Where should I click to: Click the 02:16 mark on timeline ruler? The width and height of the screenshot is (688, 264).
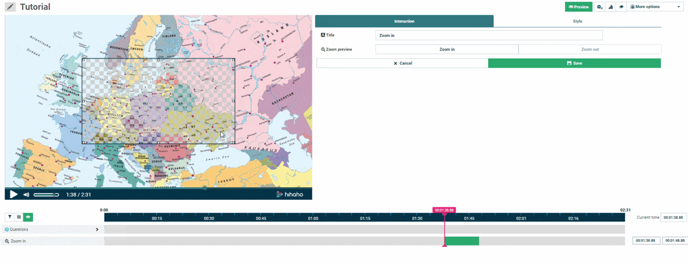573,218
